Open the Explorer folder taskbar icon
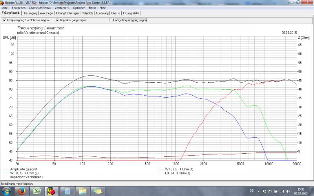Screen dimensions: 314x196 coord(82,191)
